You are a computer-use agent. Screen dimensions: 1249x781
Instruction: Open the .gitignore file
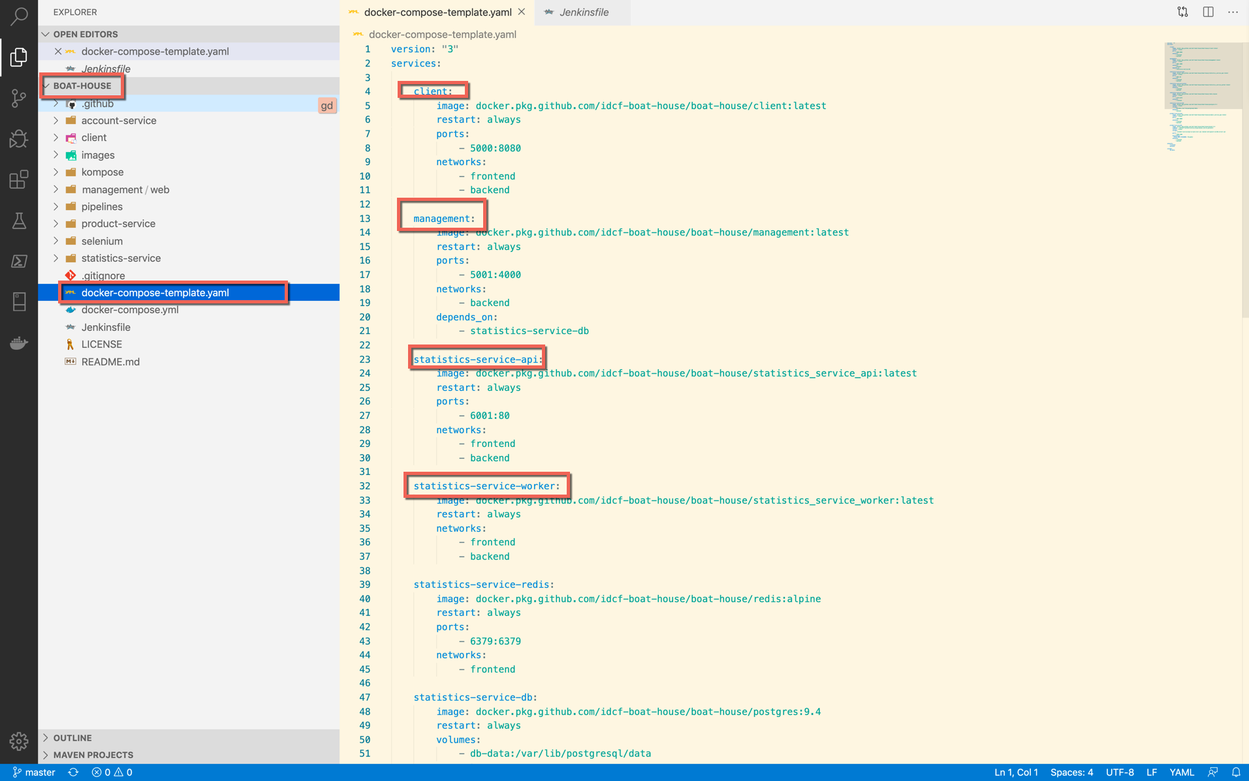pos(189,275)
